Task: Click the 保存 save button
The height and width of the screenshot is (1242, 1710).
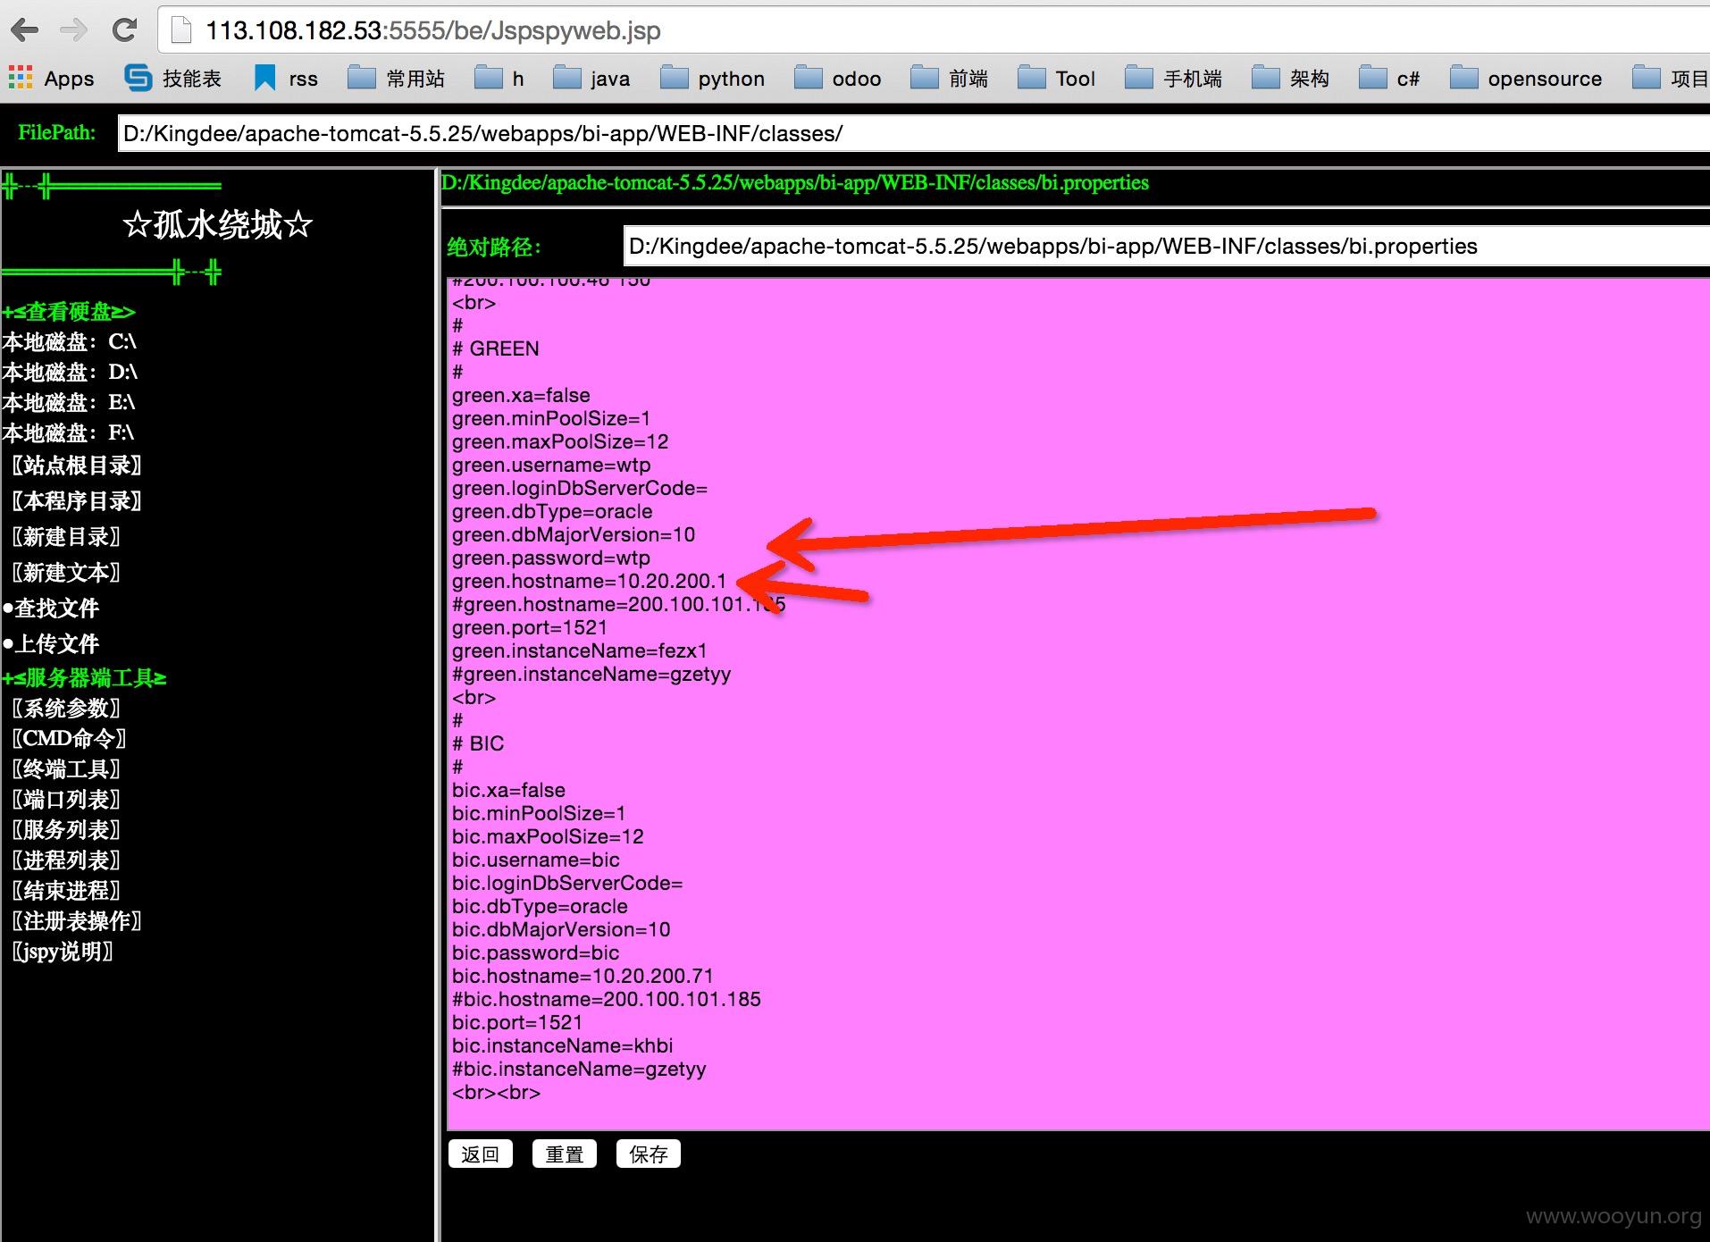Action: [x=649, y=1154]
